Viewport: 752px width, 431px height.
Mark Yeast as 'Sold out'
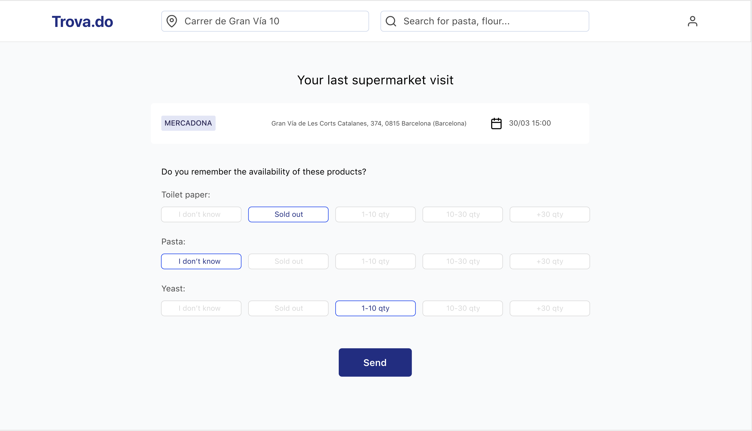(x=288, y=308)
